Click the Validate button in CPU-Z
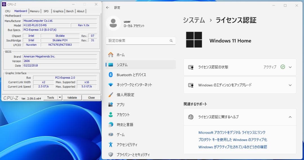This screenshot has height=160, width=304. (x=72, y=98)
